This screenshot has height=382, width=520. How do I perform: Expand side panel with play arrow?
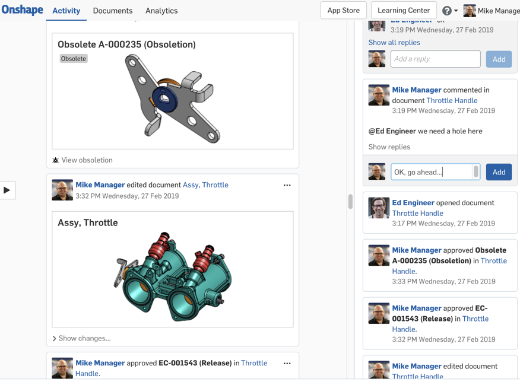pos(7,190)
